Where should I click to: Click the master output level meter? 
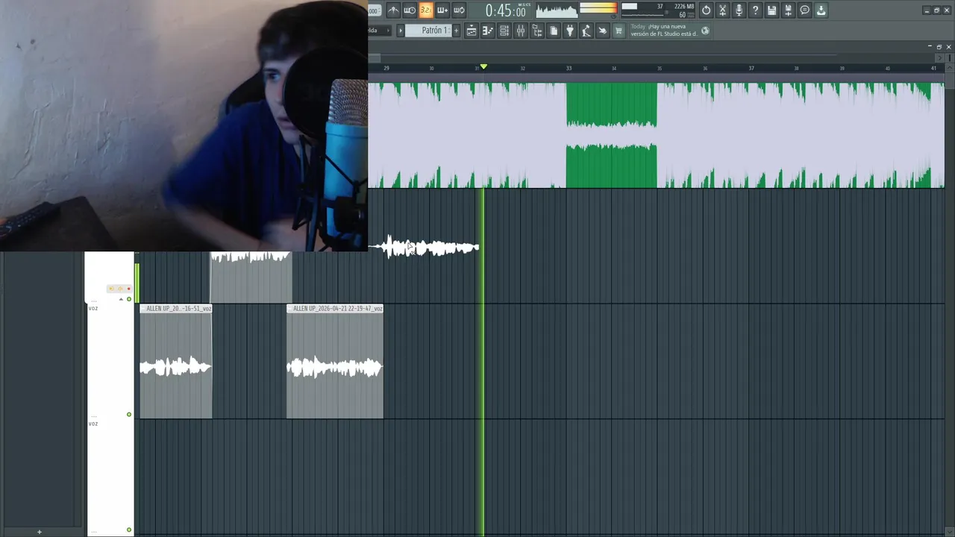click(599, 7)
